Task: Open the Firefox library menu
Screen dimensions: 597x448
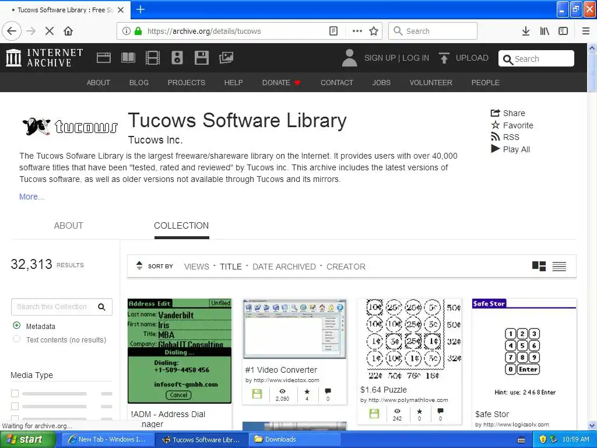Action: (545, 32)
